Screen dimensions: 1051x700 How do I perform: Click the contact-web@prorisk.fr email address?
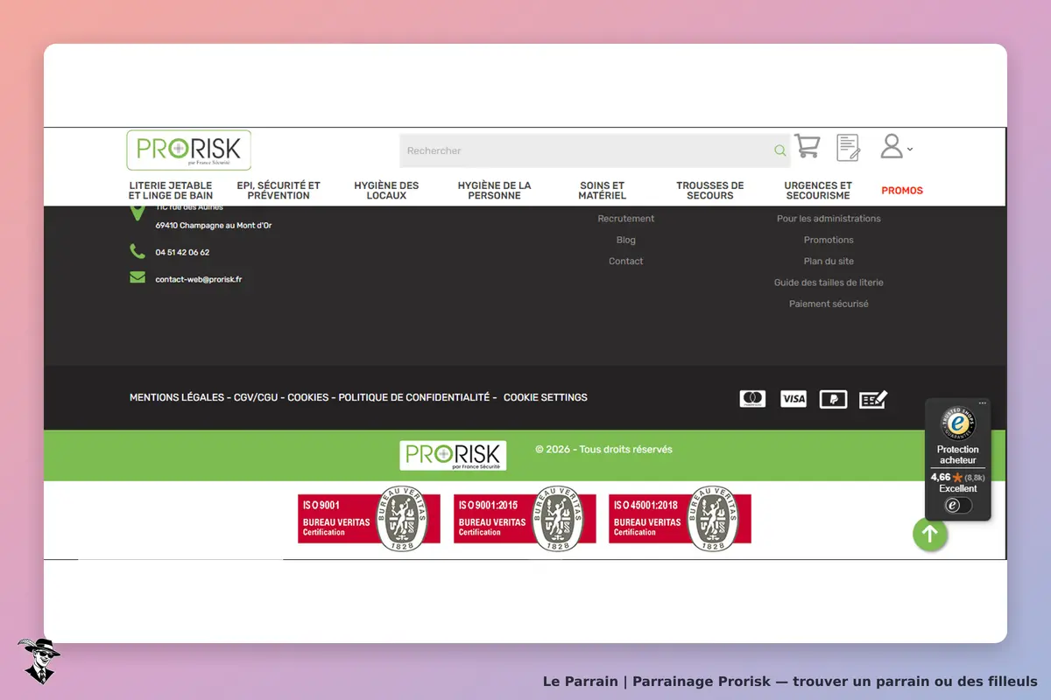pos(199,279)
